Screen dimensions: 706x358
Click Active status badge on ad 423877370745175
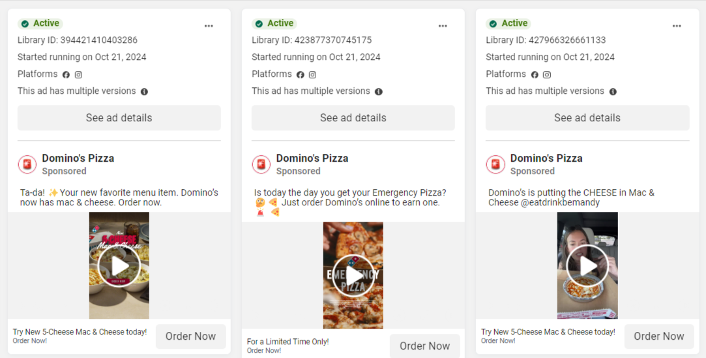(x=274, y=23)
